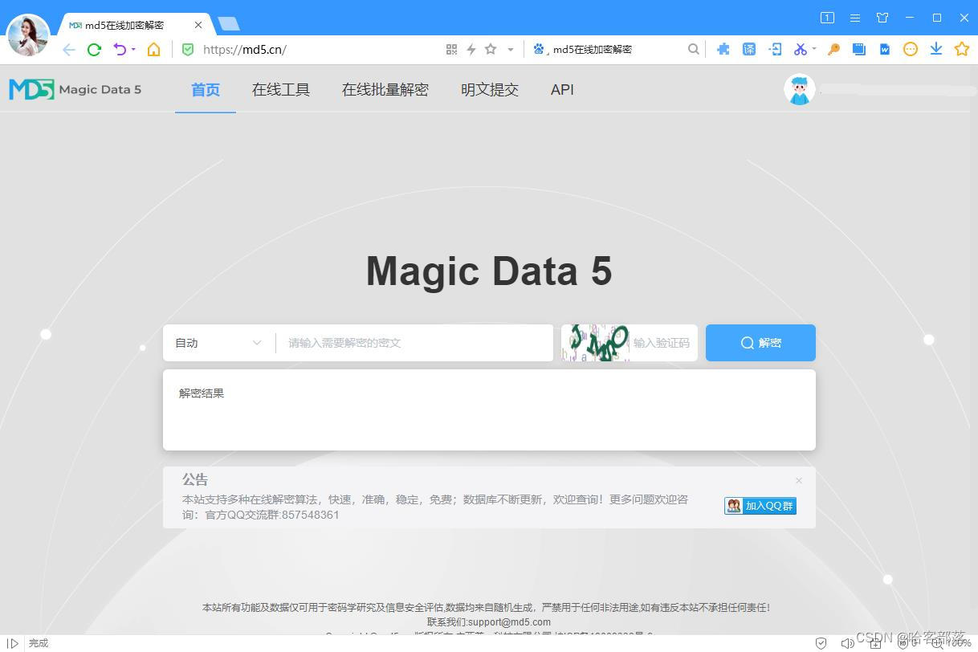Image resolution: width=978 pixels, height=652 pixels.
Task: Open favorites with the orange star icon
Action: [962, 50]
